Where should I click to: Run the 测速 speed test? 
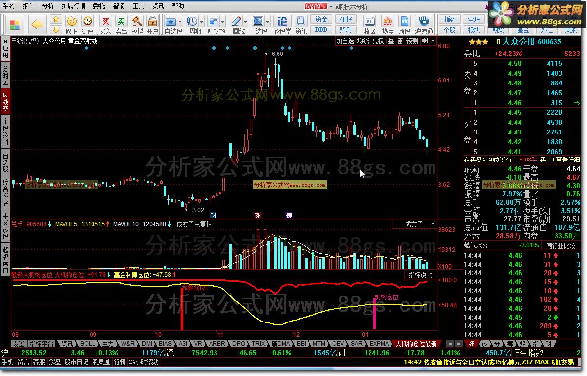(87, 25)
